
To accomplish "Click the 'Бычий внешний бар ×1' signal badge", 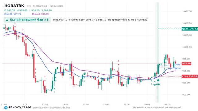I will 27,20.
